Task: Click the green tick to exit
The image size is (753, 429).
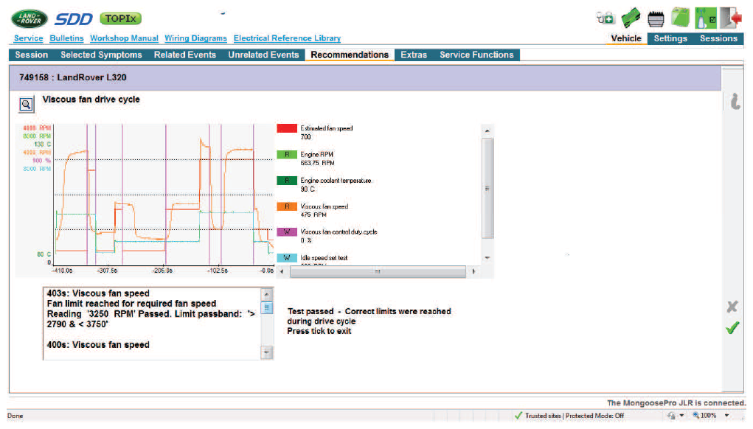Action: [x=732, y=328]
